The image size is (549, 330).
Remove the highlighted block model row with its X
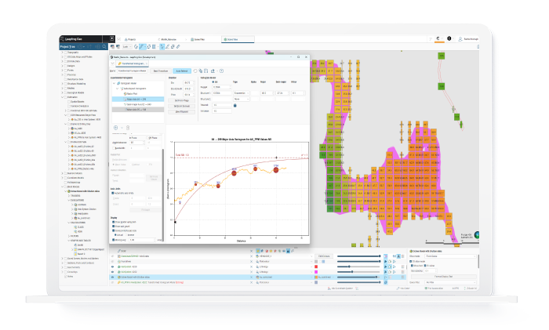click(252, 277)
